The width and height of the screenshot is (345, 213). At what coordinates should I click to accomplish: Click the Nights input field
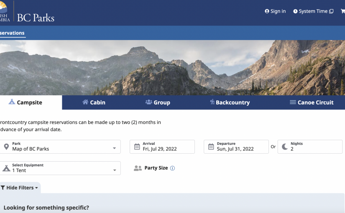(314, 149)
